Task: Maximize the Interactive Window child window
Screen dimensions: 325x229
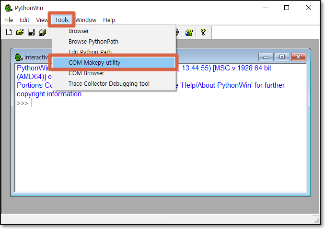Action: click(282, 57)
